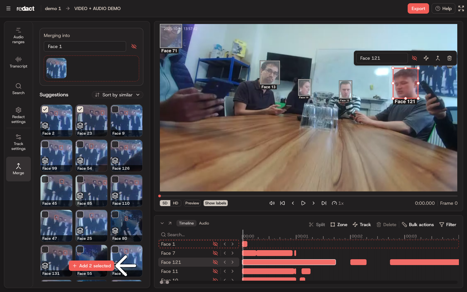
Task: Select the Merge sidebar tool
Action: tap(18, 169)
